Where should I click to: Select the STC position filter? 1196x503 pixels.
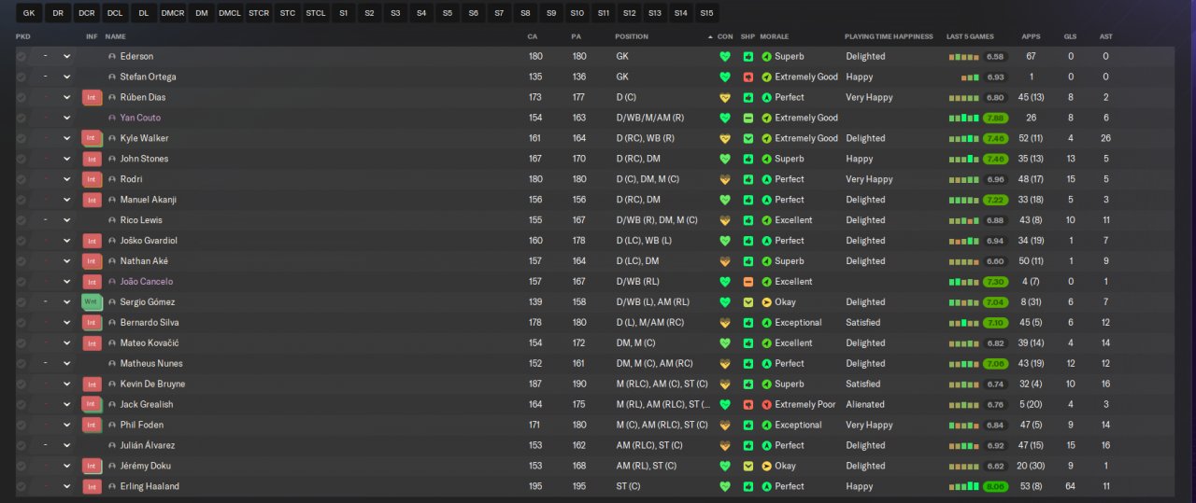click(x=288, y=13)
